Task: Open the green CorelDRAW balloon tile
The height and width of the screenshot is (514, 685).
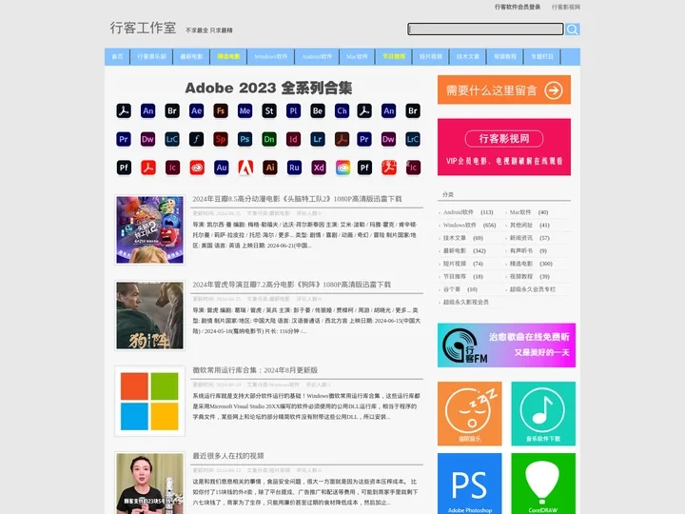Action: click(x=543, y=484)
